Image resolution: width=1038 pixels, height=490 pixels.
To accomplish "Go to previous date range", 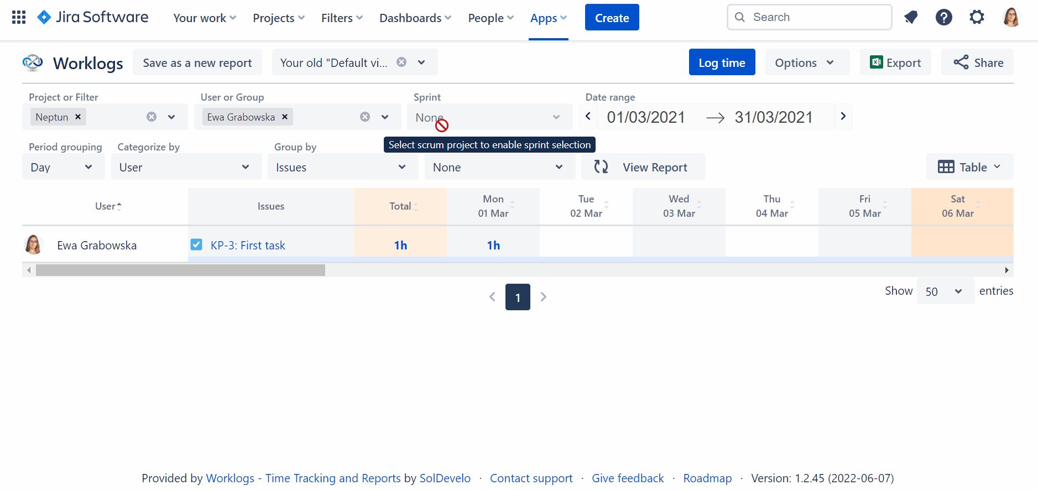I will [x=588, y=116].
